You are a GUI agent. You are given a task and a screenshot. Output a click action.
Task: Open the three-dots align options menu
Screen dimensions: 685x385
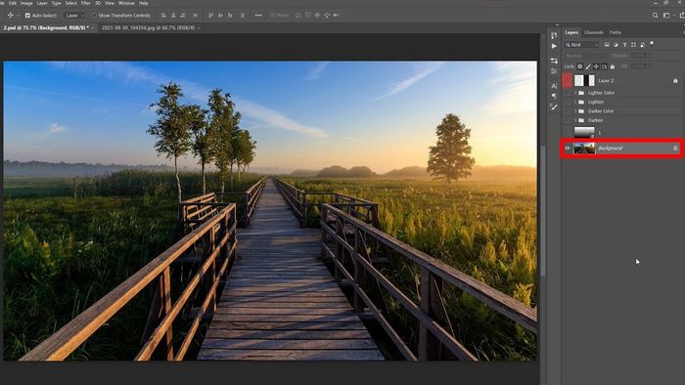(258, 16)
